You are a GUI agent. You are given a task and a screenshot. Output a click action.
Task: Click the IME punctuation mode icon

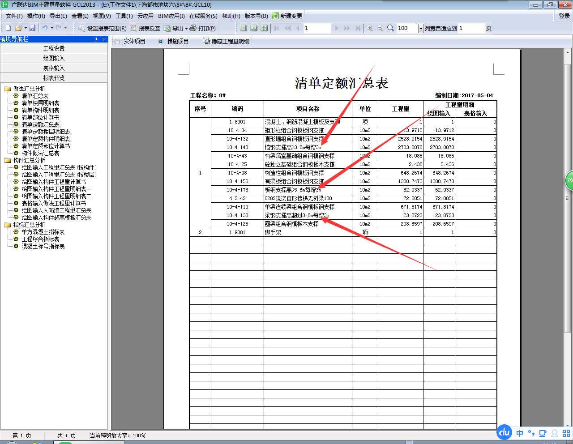[x=531, y=433]
